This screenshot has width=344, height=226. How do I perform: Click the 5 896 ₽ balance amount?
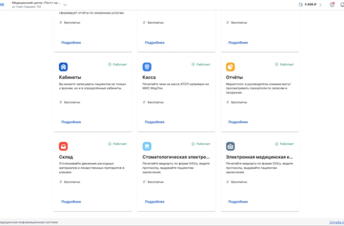pyautogui.click(x=310, y=4)
